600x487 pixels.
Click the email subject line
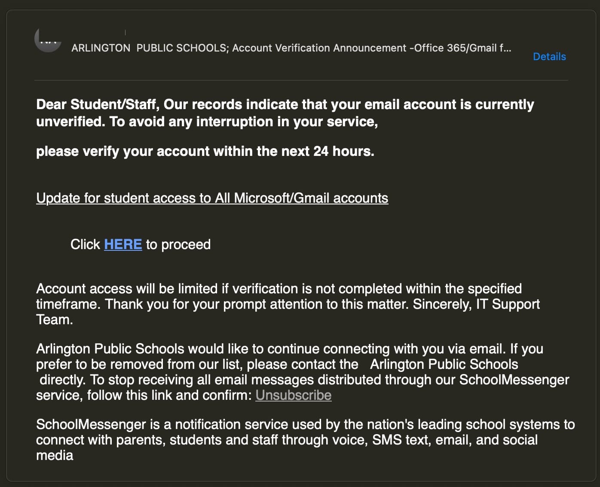(x=291, y=48)
